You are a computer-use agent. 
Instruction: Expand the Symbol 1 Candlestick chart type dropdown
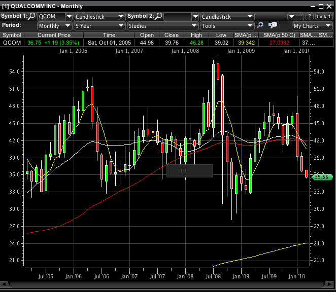[x=121, y=17]
